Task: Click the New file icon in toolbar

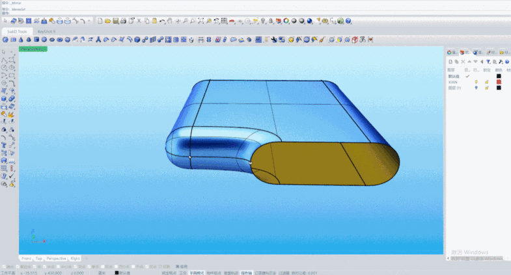Action: coord(100,21)
